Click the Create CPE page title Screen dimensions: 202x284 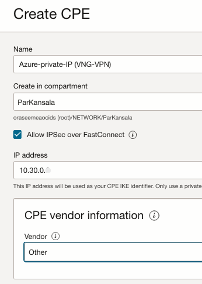pyautogui.click(x=52, y=14)
